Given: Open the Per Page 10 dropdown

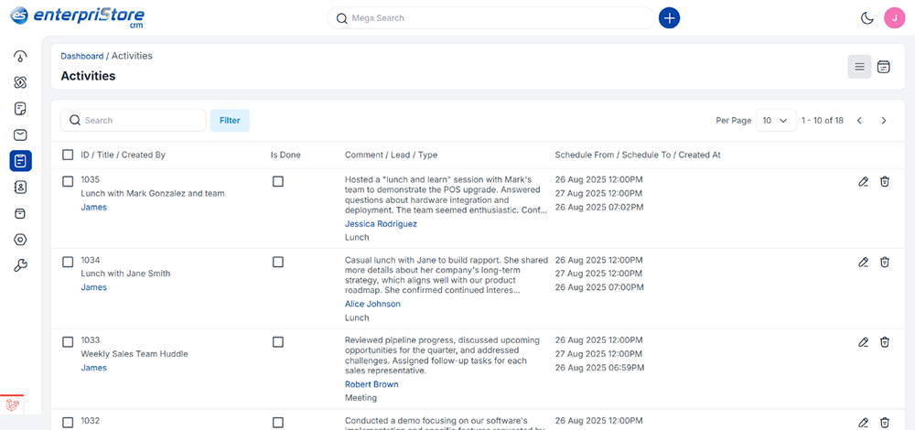Looking at the screenshot, I should point(776,120).
